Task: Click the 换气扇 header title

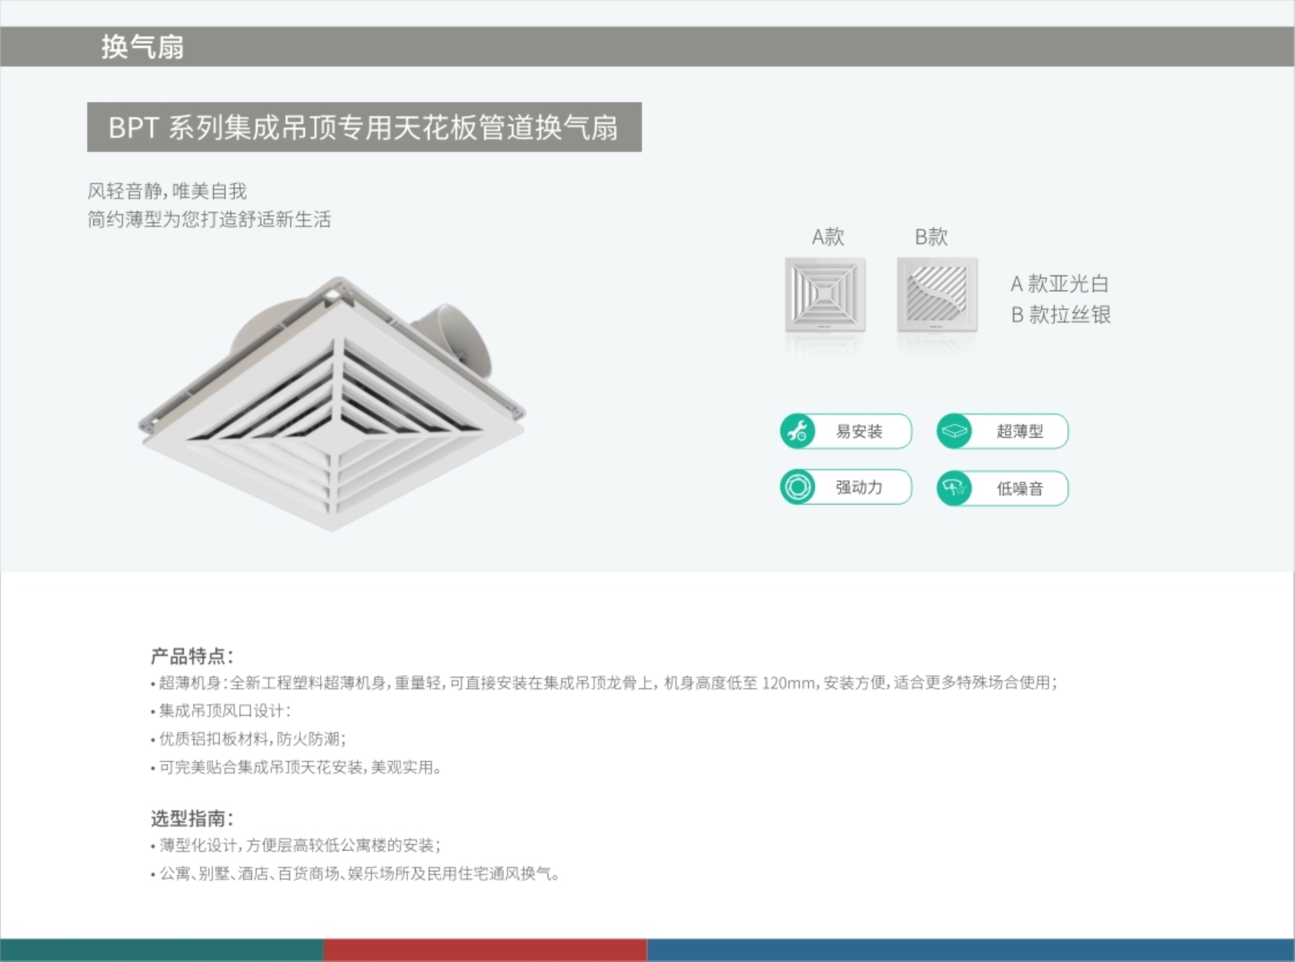Action: coord(143,47)
